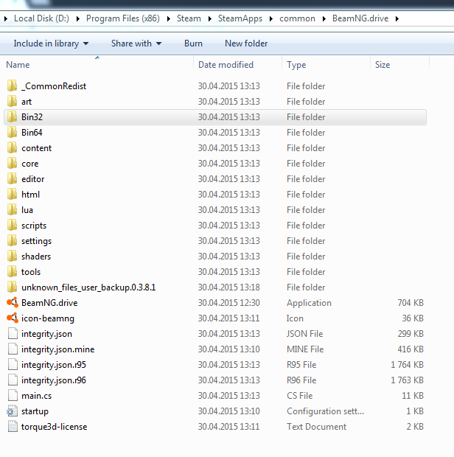Go to Program Files (x86) breadcrumb

click(x=123, y=18)
